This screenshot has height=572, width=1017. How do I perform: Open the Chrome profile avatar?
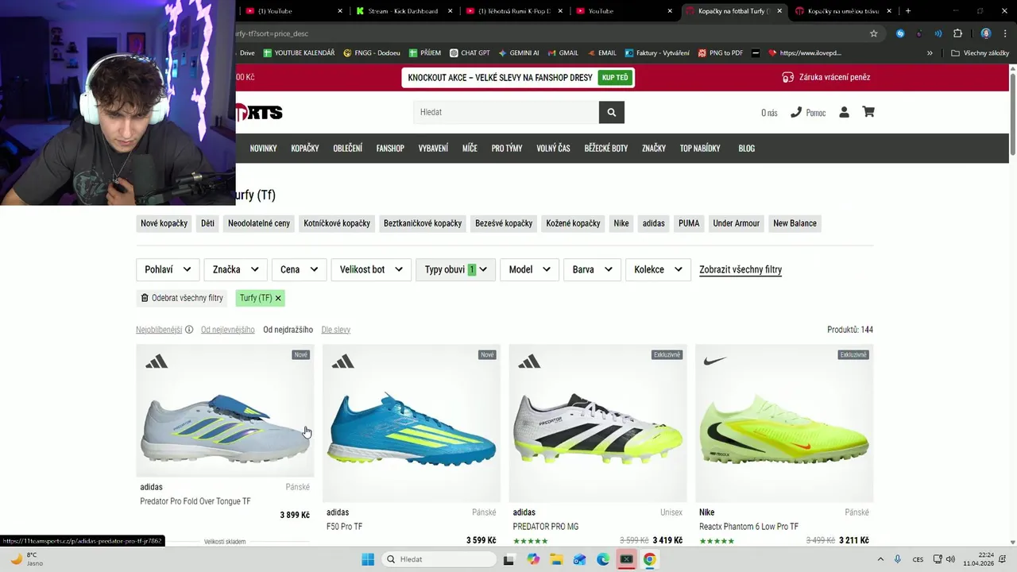(x=986, y=33)
